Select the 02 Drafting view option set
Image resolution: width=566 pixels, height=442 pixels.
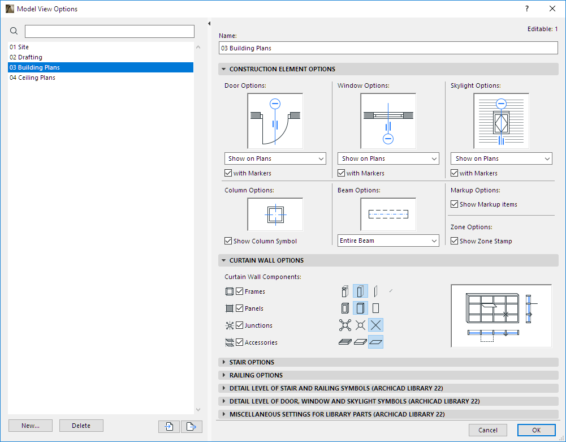25,57
